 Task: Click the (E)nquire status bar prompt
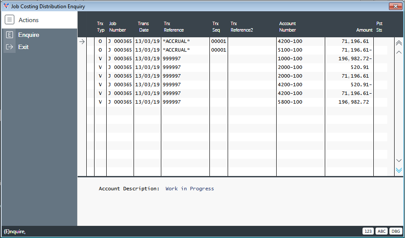click(x=14, y=231)
